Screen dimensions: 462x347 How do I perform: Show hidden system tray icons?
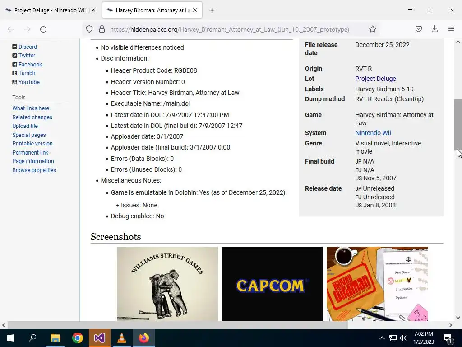(x=382, y=338)
